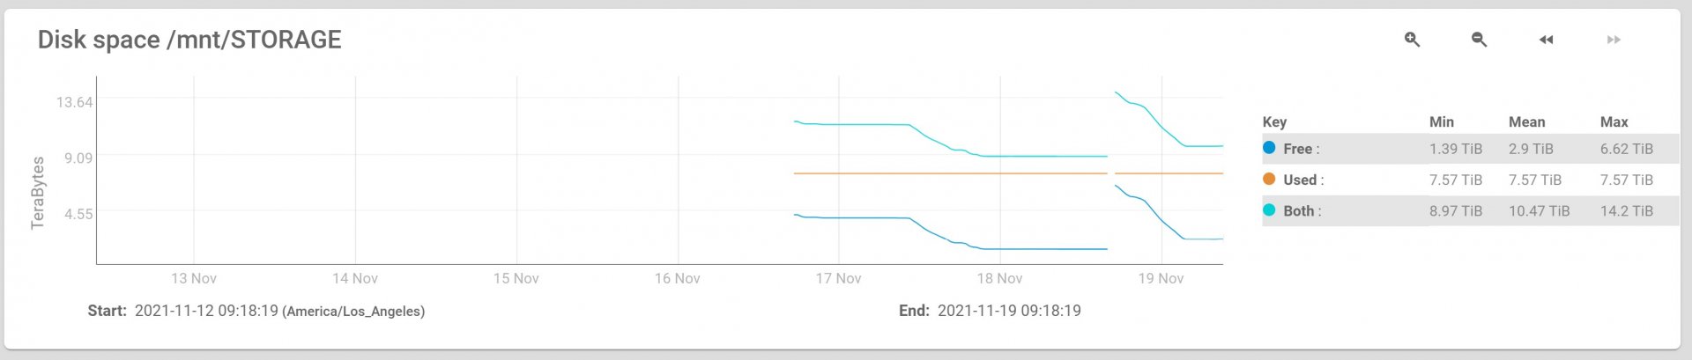Click the Disk space /mnt/STORAGE title
Image resolution: width=1692 pixels, height=360 pixels.
[189, 40]
